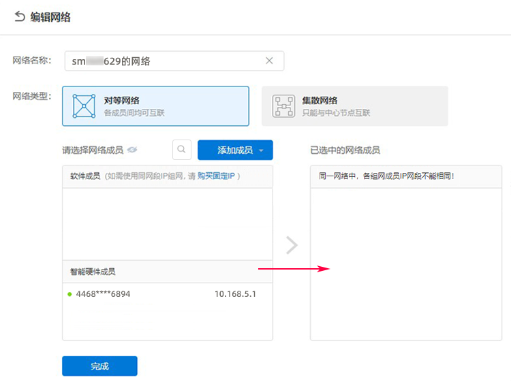The width and height of the screenshot is (511, 388).
Task: Select hardware member 4468****6894
Action: point(168,294)
